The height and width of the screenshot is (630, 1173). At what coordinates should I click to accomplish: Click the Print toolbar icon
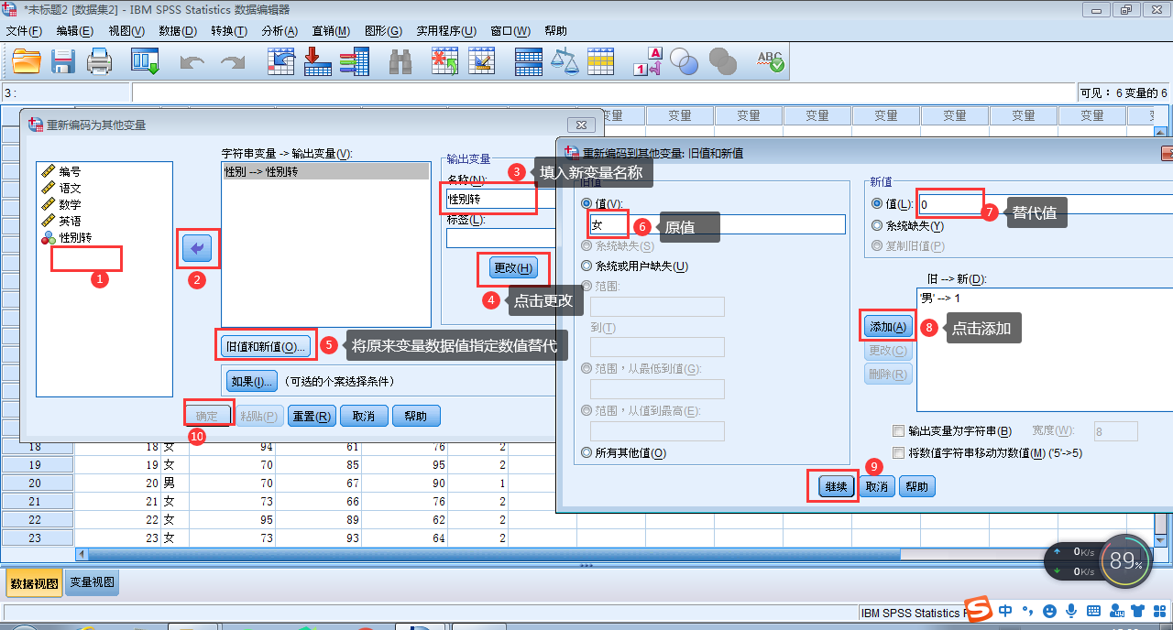99,61
